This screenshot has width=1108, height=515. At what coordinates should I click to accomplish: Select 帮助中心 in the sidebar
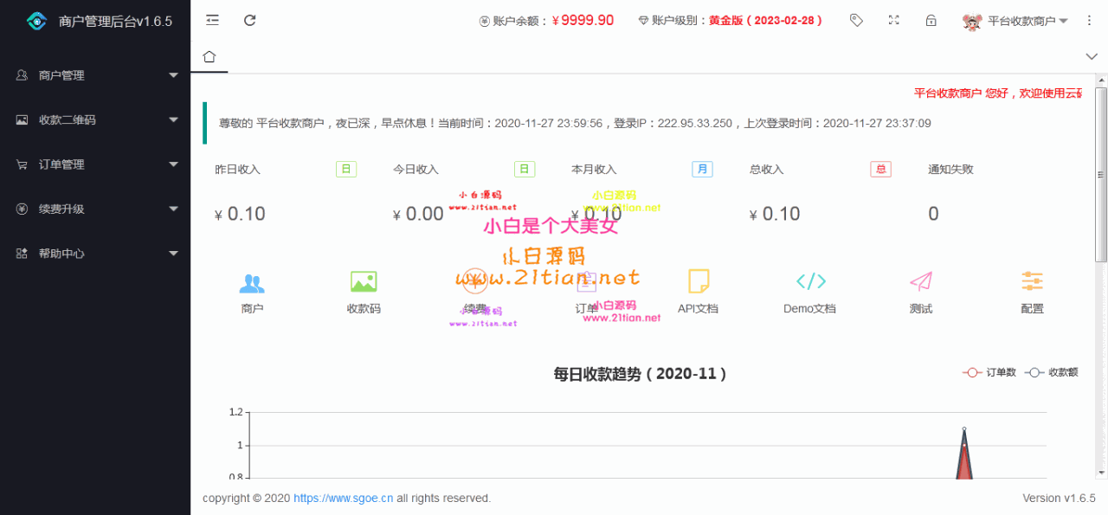point(95,254)
